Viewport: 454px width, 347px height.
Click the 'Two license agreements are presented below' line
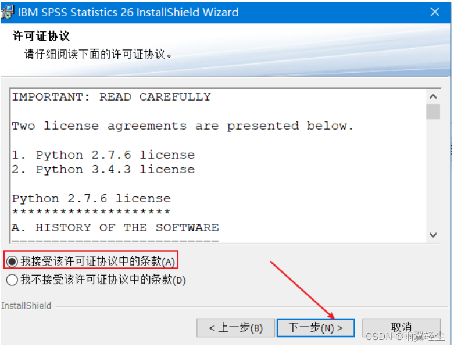pos(183,126)
